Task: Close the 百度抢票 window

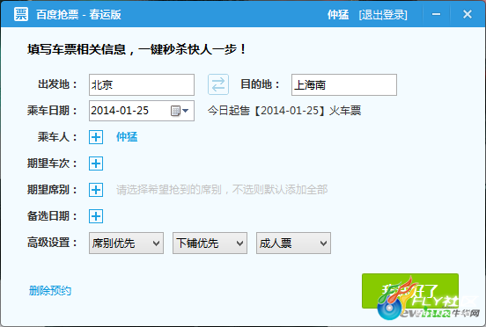Action: (x=468, y=14)
